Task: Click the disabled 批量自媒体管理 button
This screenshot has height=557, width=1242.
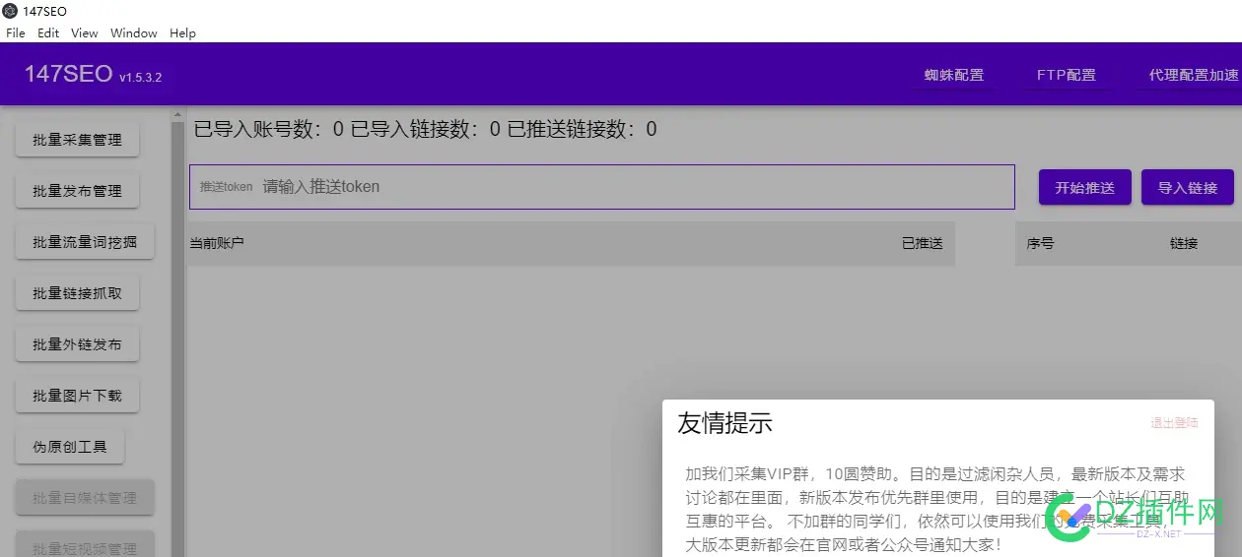Action: pos(85,498)
